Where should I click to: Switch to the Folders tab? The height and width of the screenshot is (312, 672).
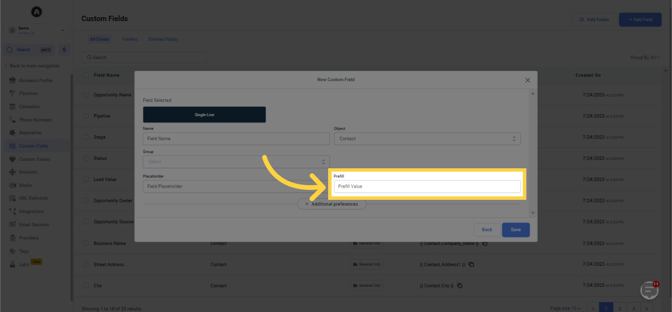(x=130, y=39)
